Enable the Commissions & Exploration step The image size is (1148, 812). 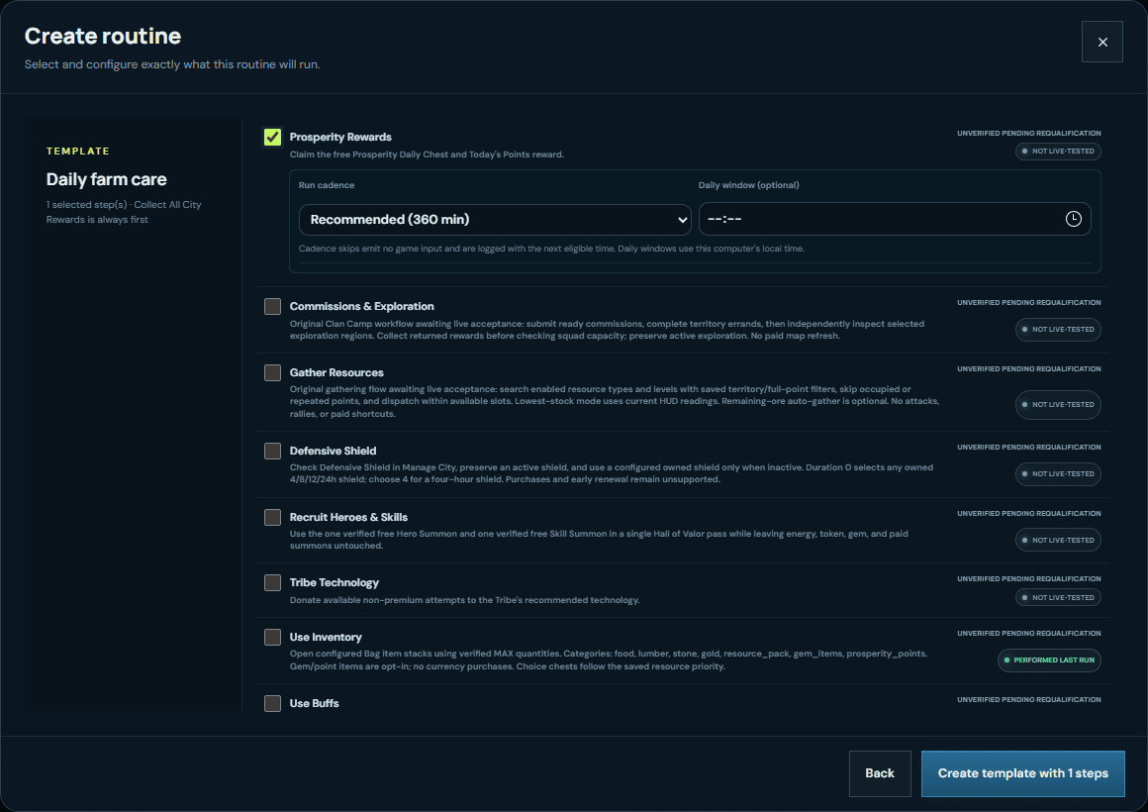272,306
